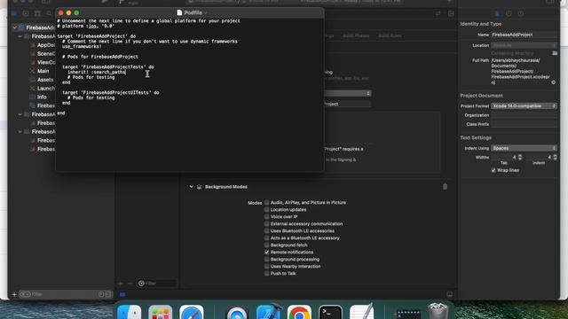Collapse the third FirebaseA group folder
The width and height of the screenshot is (568, 319).
pyautogui.click(x=20, y=132)
